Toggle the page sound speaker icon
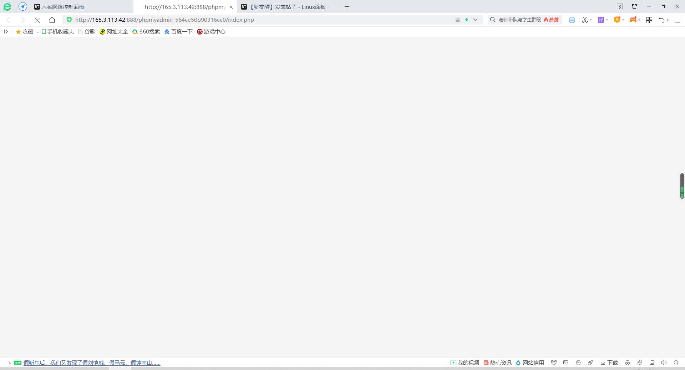The width and height of the screenshot is (685, 370). (664, 363)
